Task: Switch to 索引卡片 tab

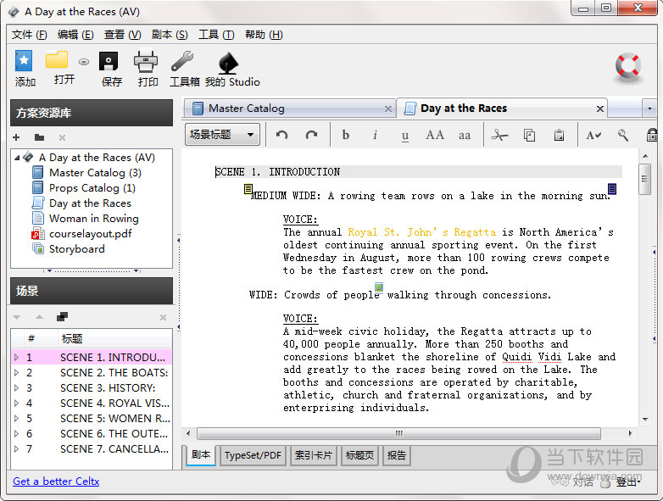Action: pyautogui.click(x=314, y=456)
